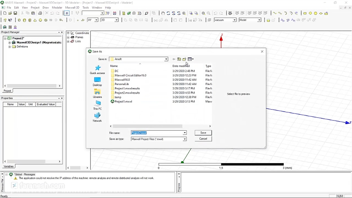
Task: Select the Draw cylinder tool
Action: [x=25, y=20]
